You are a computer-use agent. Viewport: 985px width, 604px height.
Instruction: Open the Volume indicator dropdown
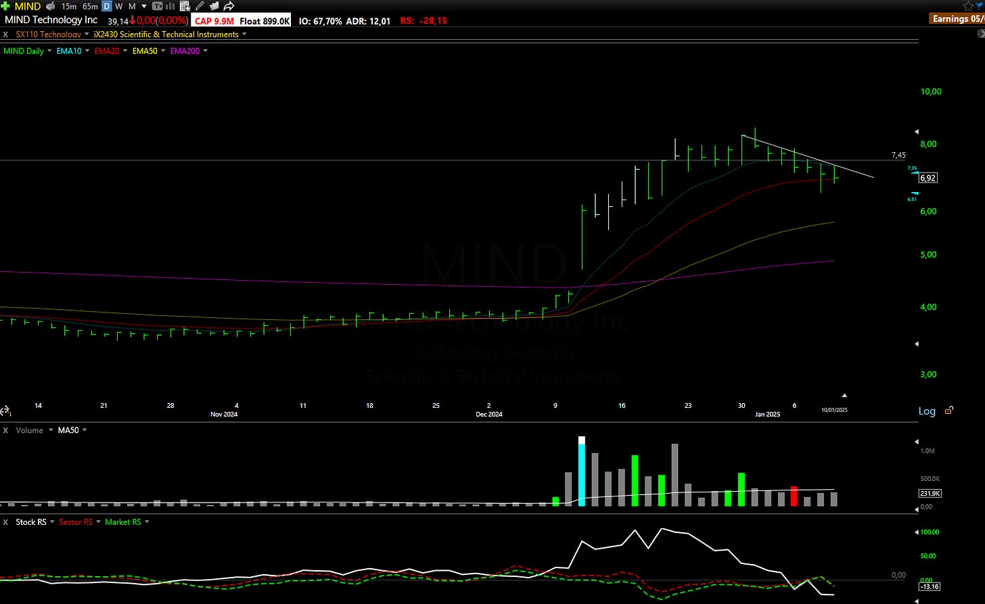point(50,430)
